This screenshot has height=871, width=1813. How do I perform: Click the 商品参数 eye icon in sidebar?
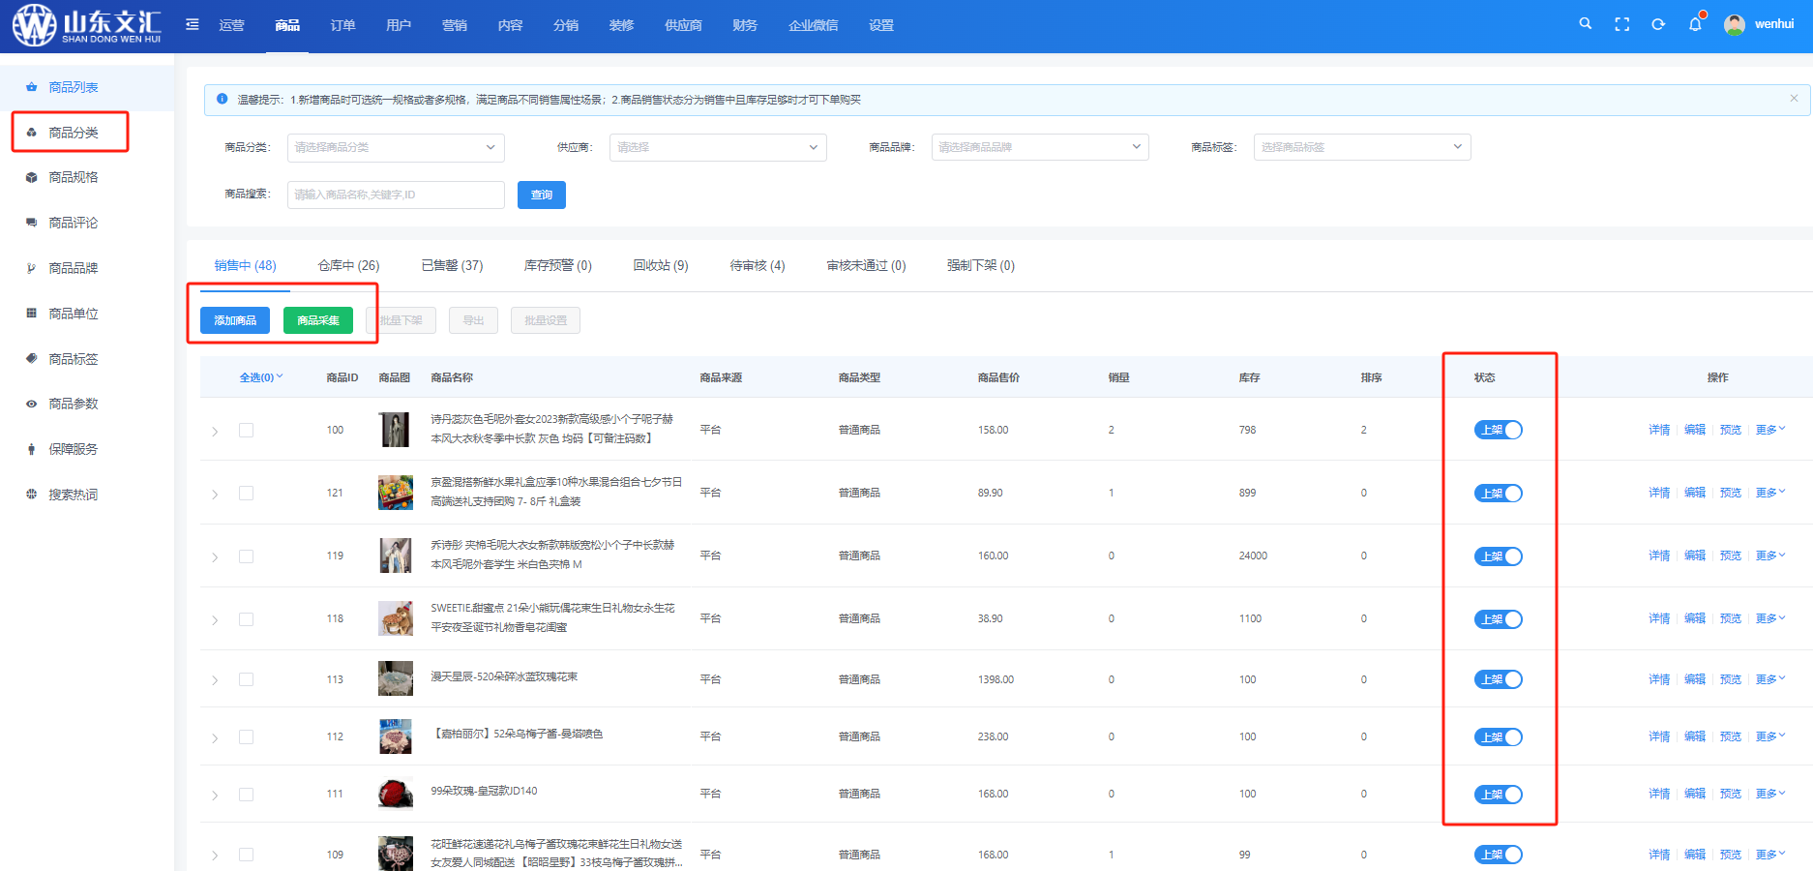click(31, 404)
